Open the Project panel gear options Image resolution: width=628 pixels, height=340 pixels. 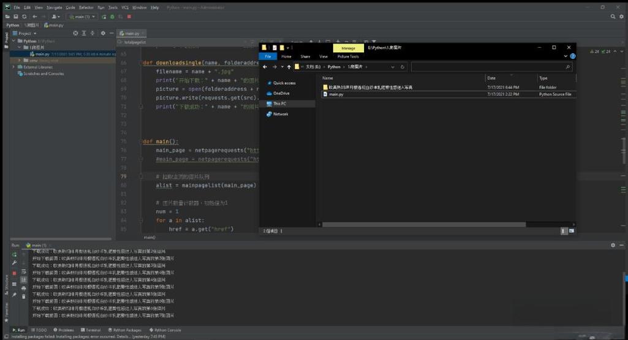click(103, 33)
